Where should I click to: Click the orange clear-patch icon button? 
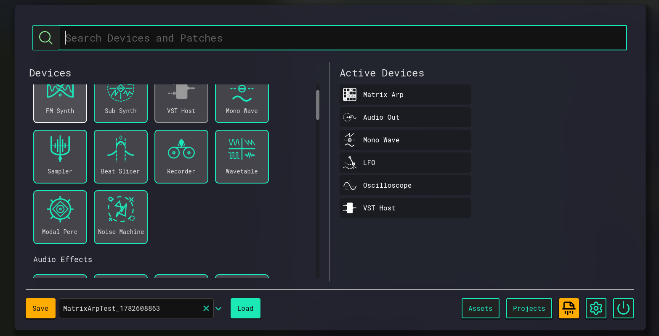[569, 308]
